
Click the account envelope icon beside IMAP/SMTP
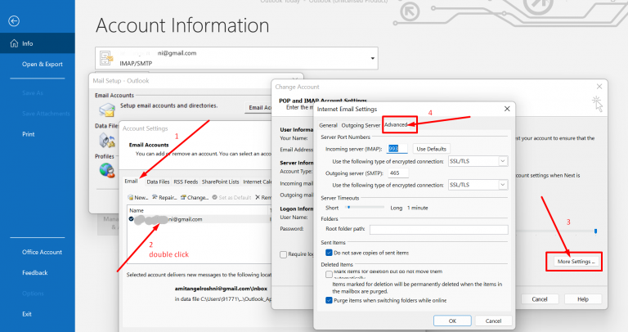(x=106, y=58)
